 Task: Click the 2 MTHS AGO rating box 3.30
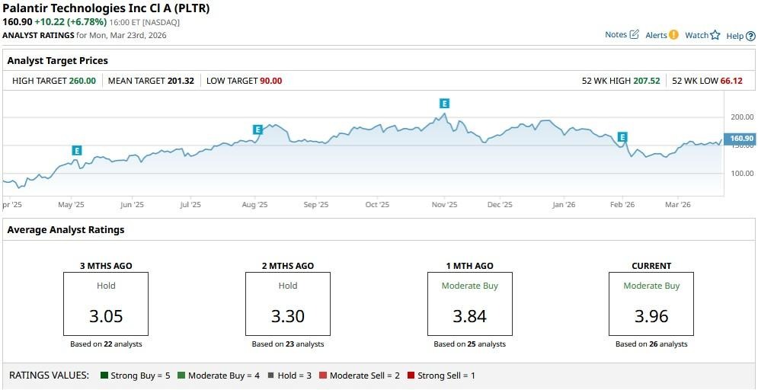pyautogui.click(x=288, y=304)
